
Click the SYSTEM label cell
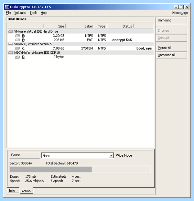(x=87, y=48)
